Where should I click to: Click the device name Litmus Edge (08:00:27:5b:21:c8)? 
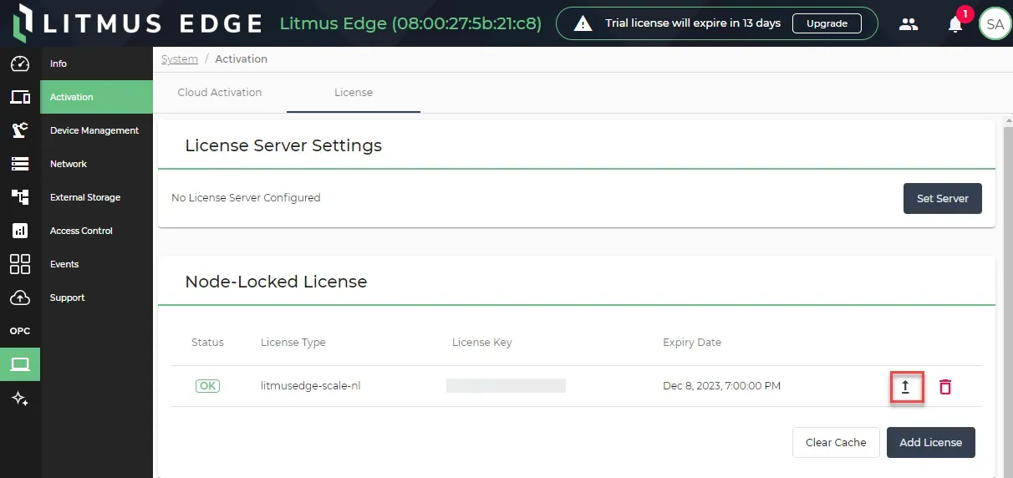[x=410, y=23]
